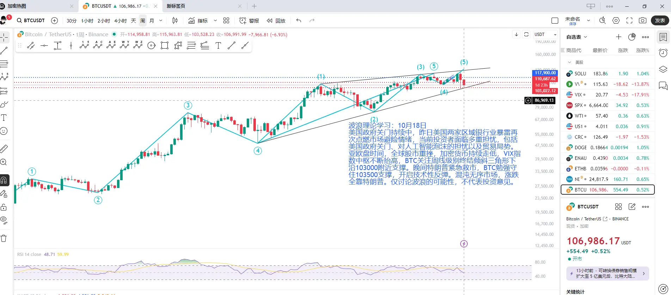
Task: Switch to the monthly (月) timeframe
Action: [x=152, y=21]
